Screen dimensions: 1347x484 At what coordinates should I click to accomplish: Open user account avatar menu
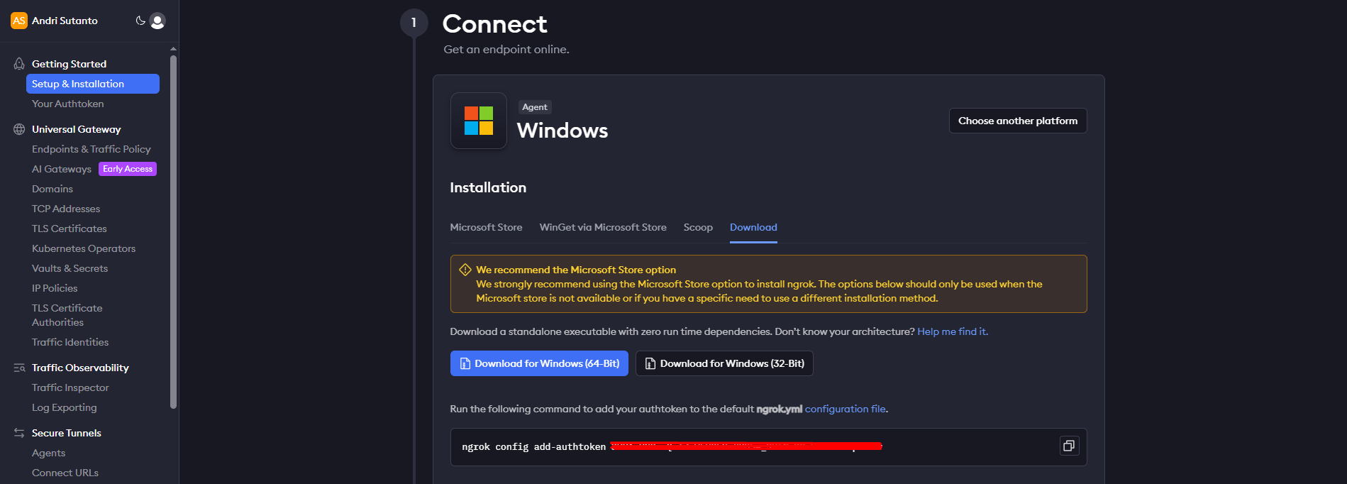(x=157, y=21)
